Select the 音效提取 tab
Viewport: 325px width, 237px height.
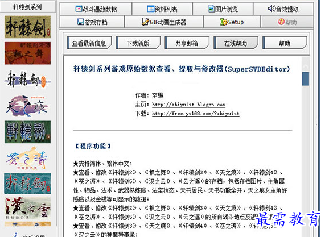(x=283, y=9)
